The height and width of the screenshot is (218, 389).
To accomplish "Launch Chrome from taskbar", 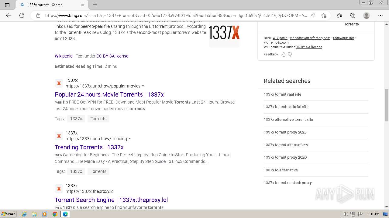I will [x=55, y=214].
